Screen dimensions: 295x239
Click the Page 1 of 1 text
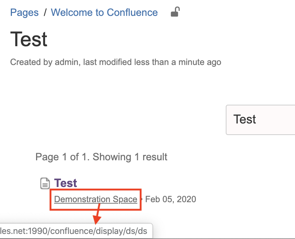pyautogui.click(x=63, y=157)
